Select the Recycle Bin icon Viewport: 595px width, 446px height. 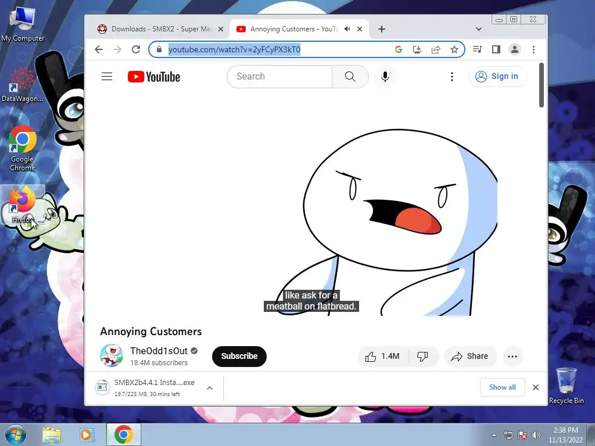tap(566, 386)
